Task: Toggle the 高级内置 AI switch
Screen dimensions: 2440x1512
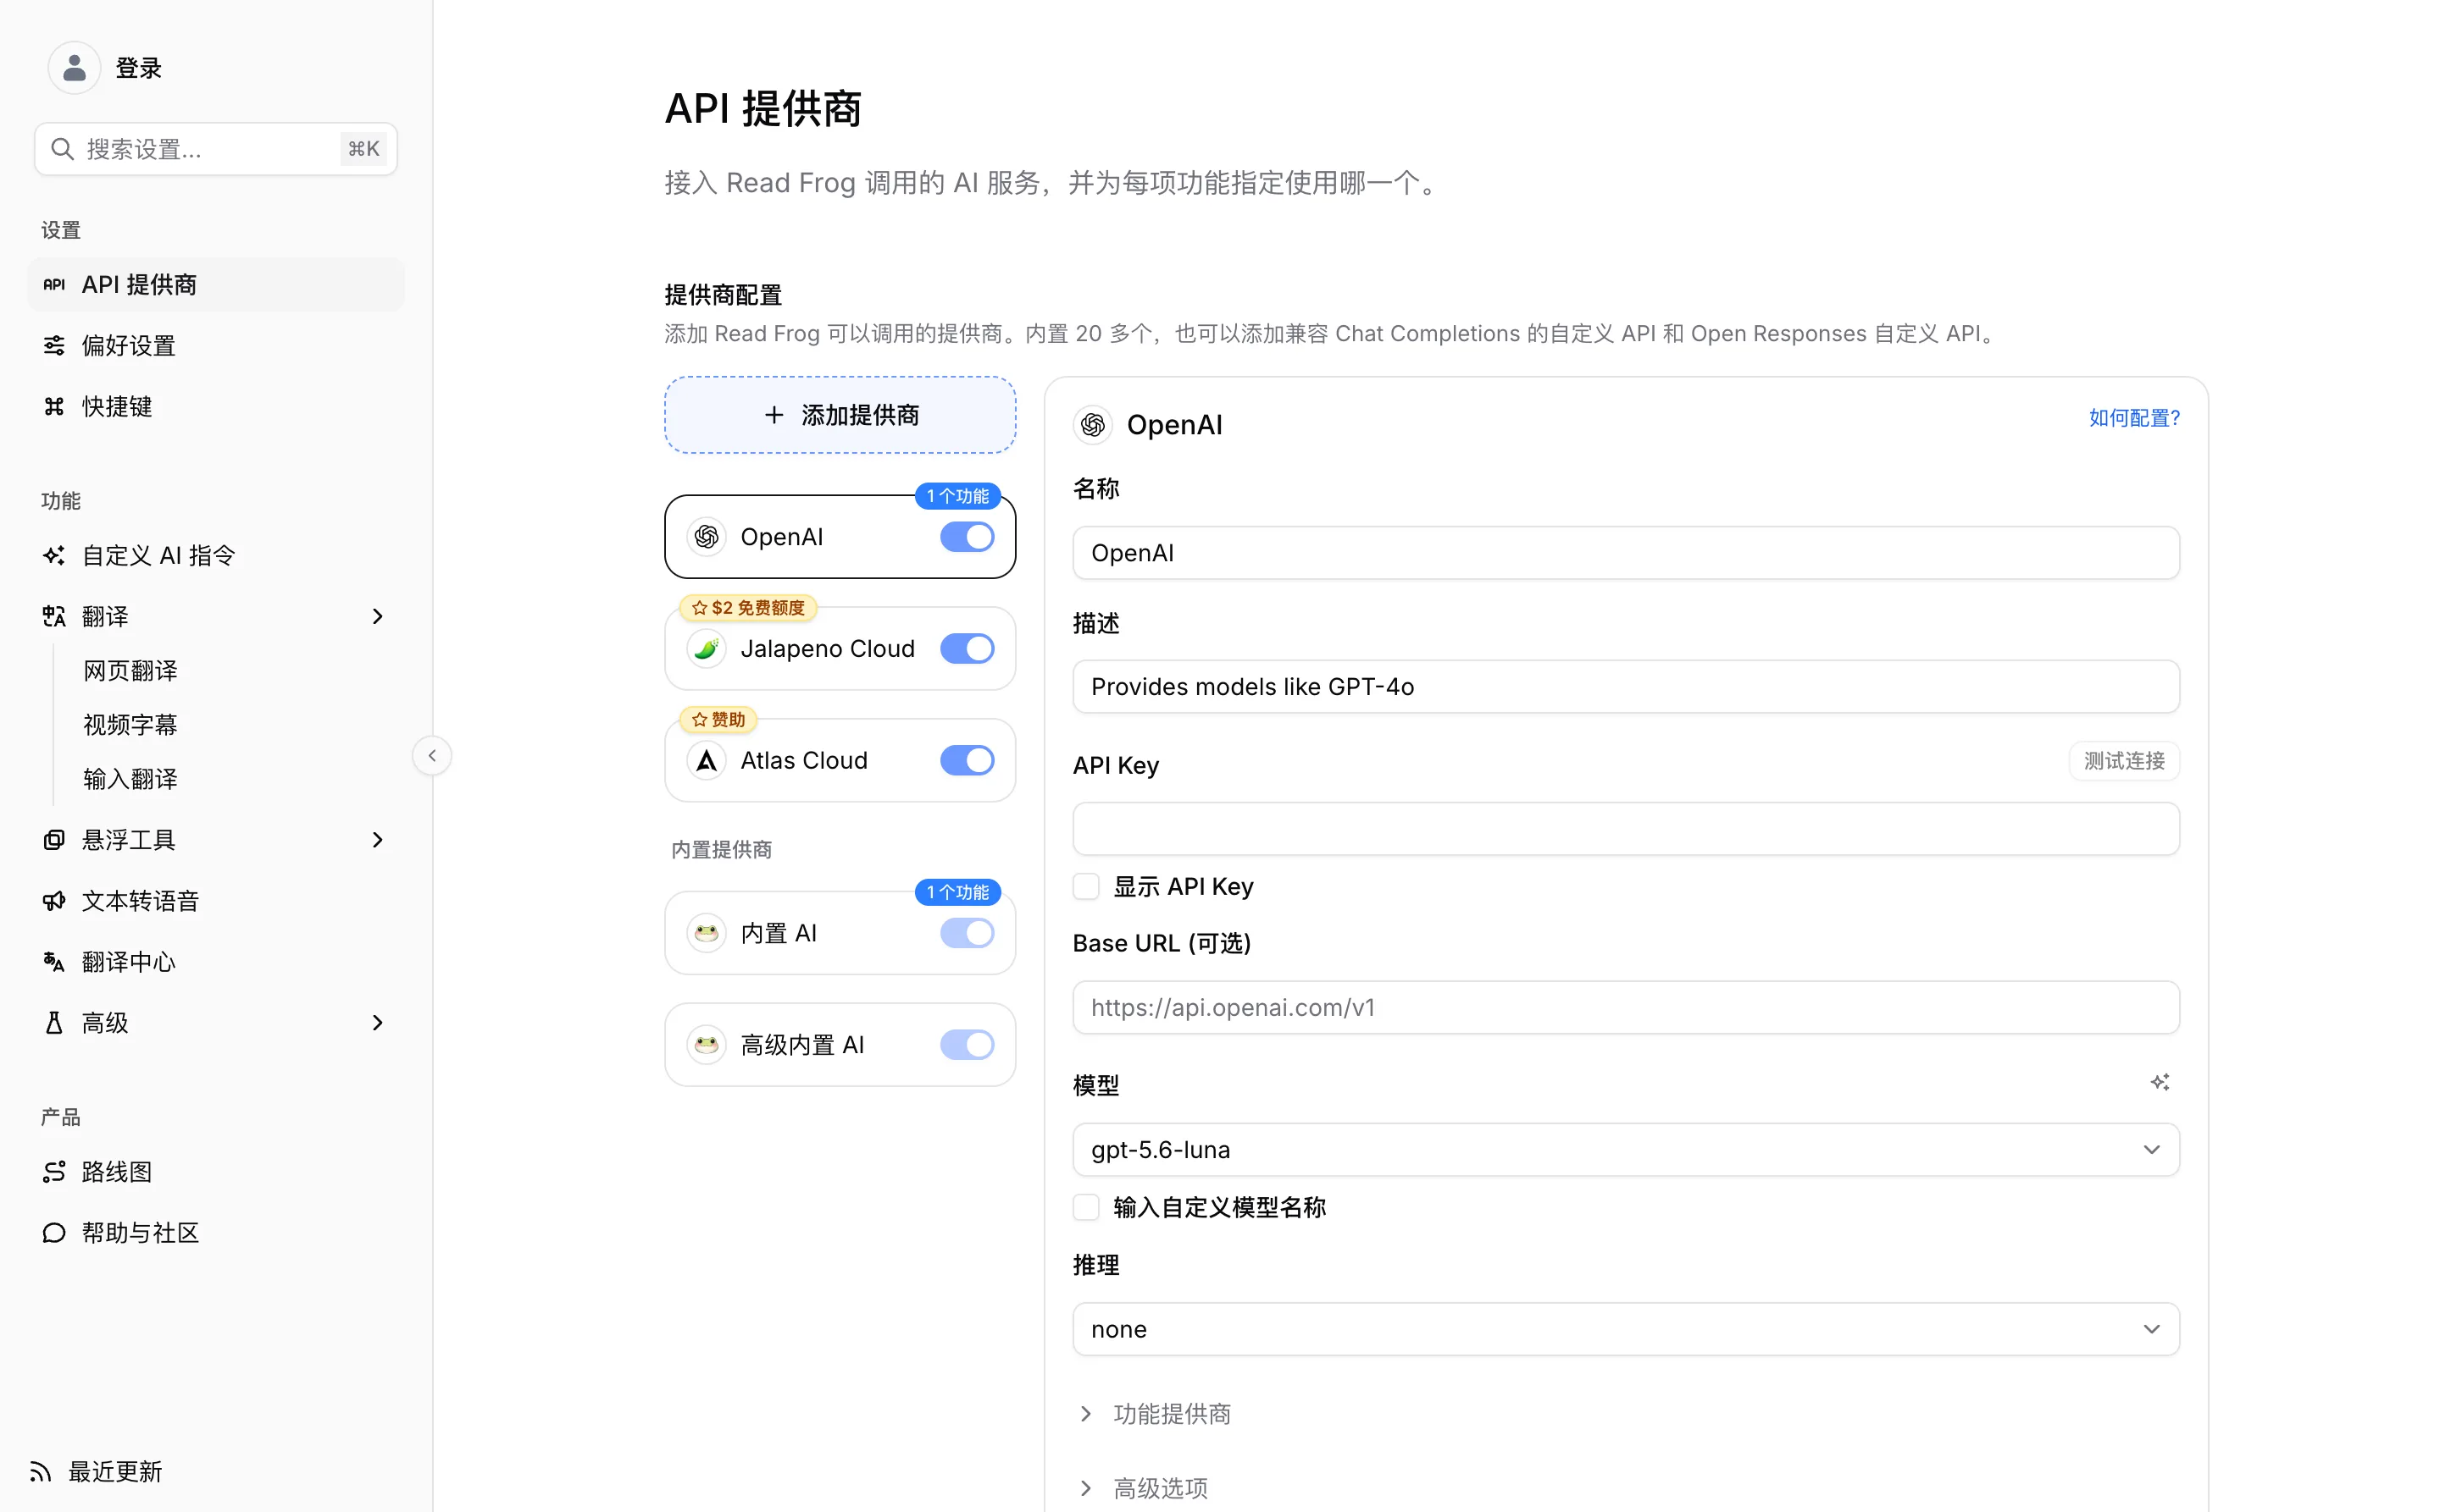Action: tap(967, 1045)
